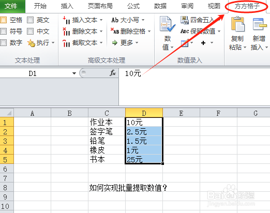Screen dimensions: 270x213
Task: Click the 执行 hand icon
Action: (x=31, y=43)
